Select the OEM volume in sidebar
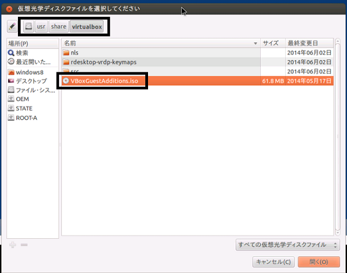 tap(32, 99)
